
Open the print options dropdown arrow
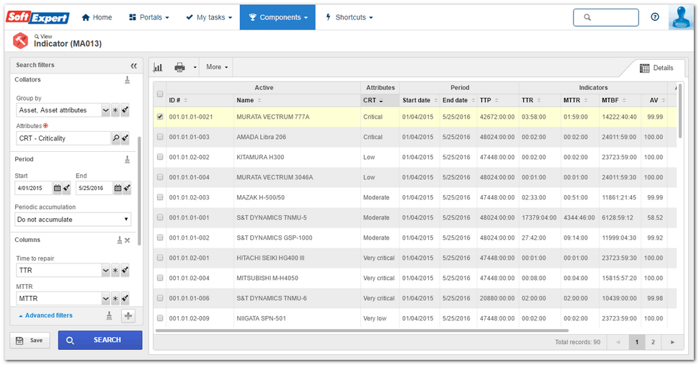click(195, 68)
